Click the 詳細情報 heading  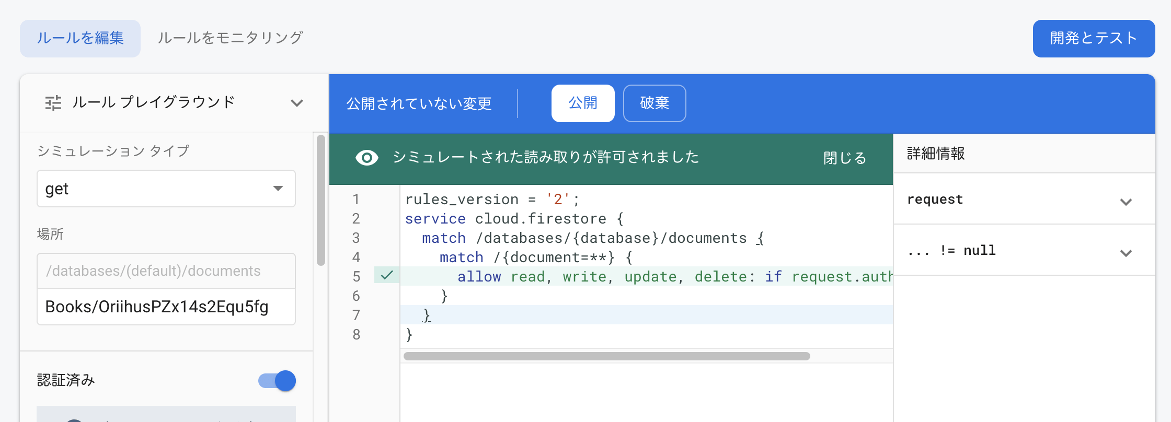(936, 154)
